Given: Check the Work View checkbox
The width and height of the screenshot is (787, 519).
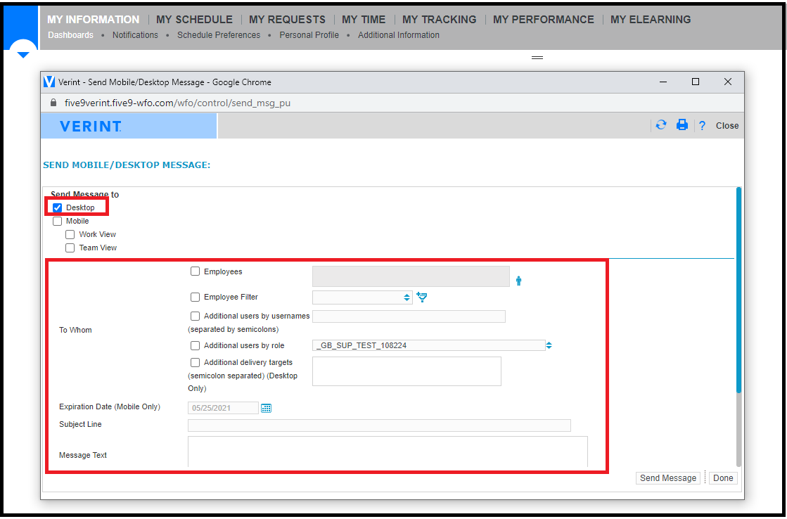Looking at the screenshot, I should click(x=70, y=235).
